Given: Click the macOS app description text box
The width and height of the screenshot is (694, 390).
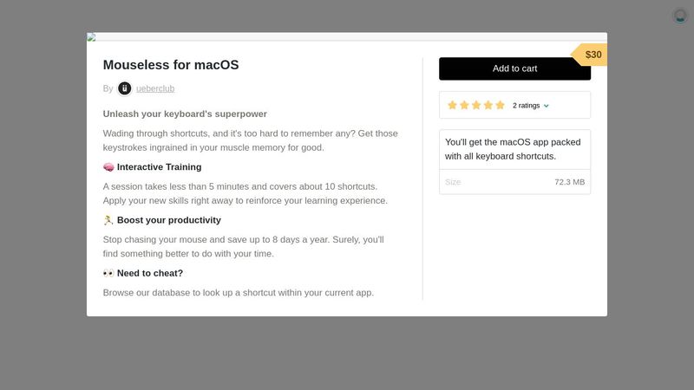Looking at the screenshot, I should point(514,149).
